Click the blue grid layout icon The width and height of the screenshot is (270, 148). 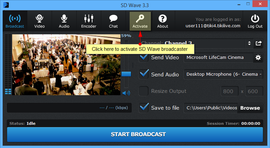8,91
